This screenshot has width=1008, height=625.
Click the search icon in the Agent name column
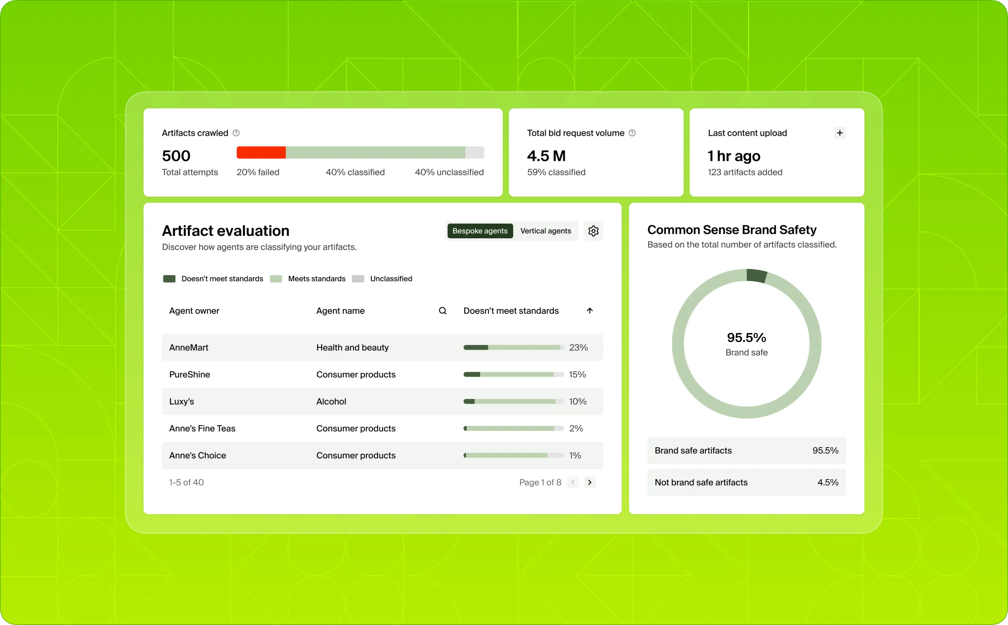[442, 310]
